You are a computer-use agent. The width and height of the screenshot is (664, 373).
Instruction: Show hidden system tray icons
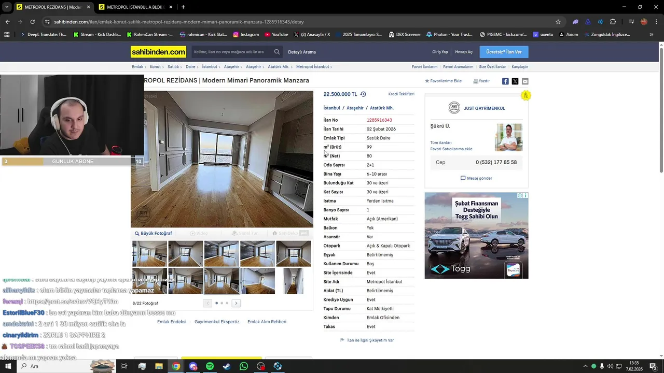(585, 366)
